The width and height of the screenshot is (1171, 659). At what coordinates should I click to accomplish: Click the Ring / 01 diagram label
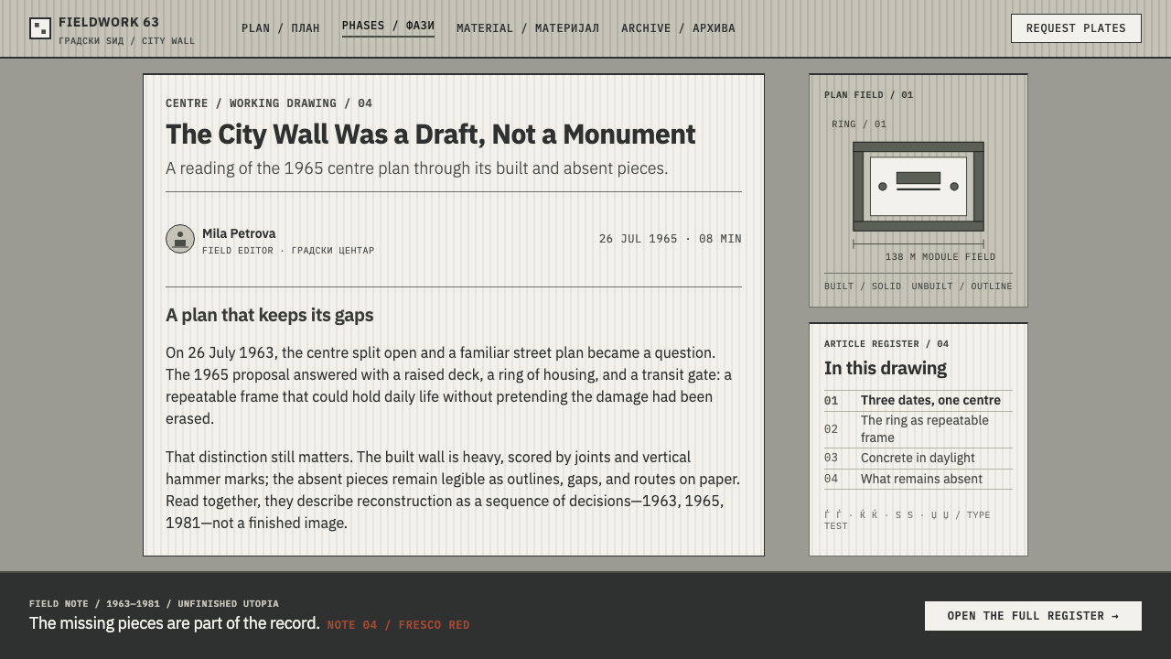859,124
